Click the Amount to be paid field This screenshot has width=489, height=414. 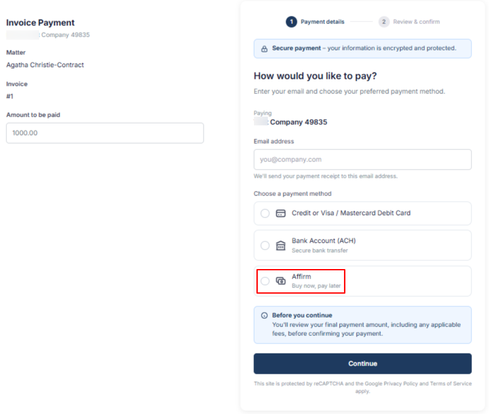[x=105, y=133]
